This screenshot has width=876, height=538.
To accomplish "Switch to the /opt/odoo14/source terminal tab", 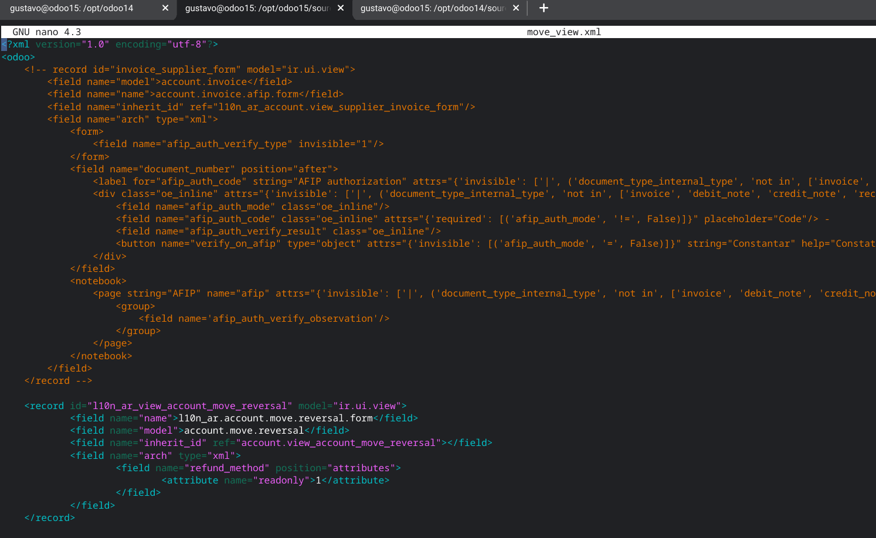I will click(x=433, y=8).
